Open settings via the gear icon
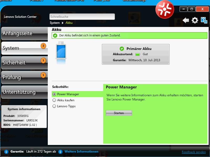Image resolution: width=210 pixels, height=157 pixels. [195, 20]
